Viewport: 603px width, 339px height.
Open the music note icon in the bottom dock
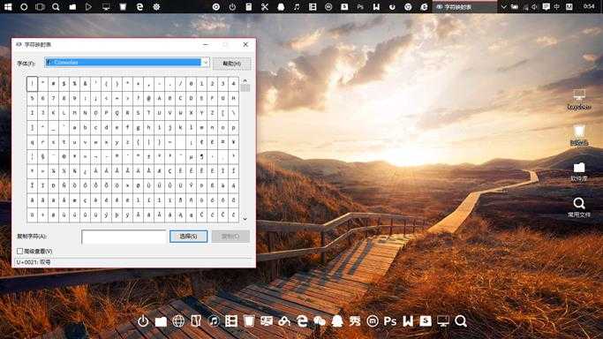(214, 321)
